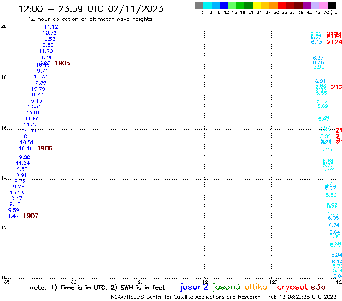
Task: Choose the light green swatch in the legend
Action: coord(232,6)
